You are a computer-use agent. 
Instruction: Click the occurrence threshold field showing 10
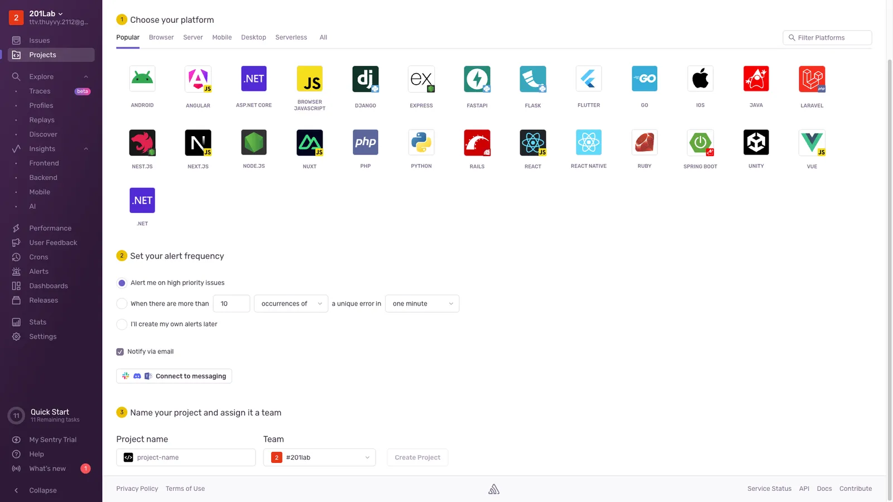[232, 303]
